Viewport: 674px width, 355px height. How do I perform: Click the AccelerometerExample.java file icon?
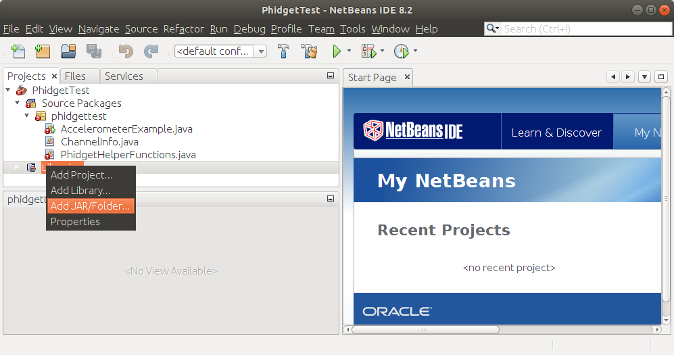(50, 129)
